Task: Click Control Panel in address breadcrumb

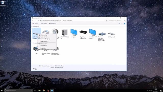Action: click(x=46, y=21)
